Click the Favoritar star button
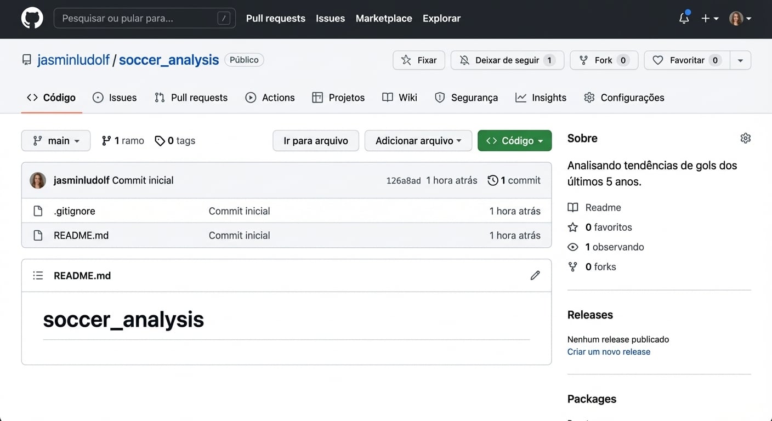Viewport: 772px width, 421px height. click(x=687, y=60)
